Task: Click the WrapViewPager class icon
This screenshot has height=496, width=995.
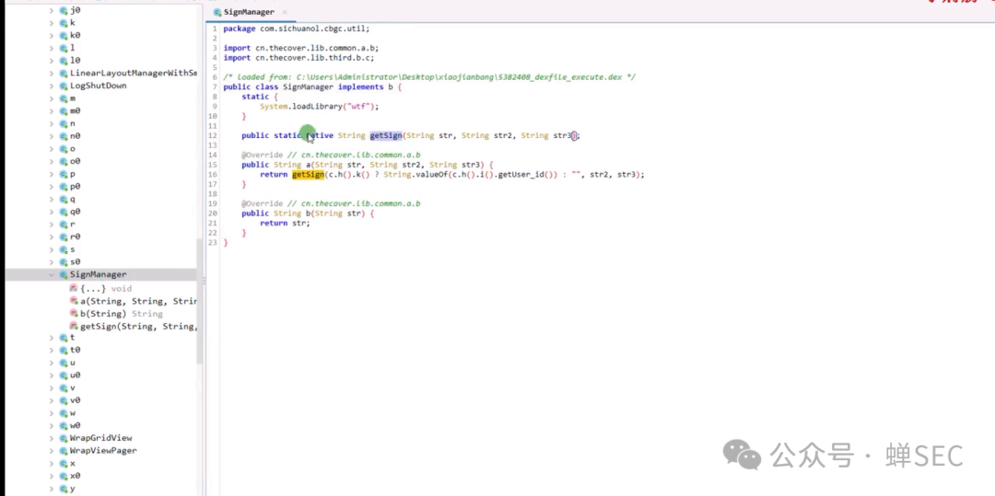Action: (x=64, y=451)
